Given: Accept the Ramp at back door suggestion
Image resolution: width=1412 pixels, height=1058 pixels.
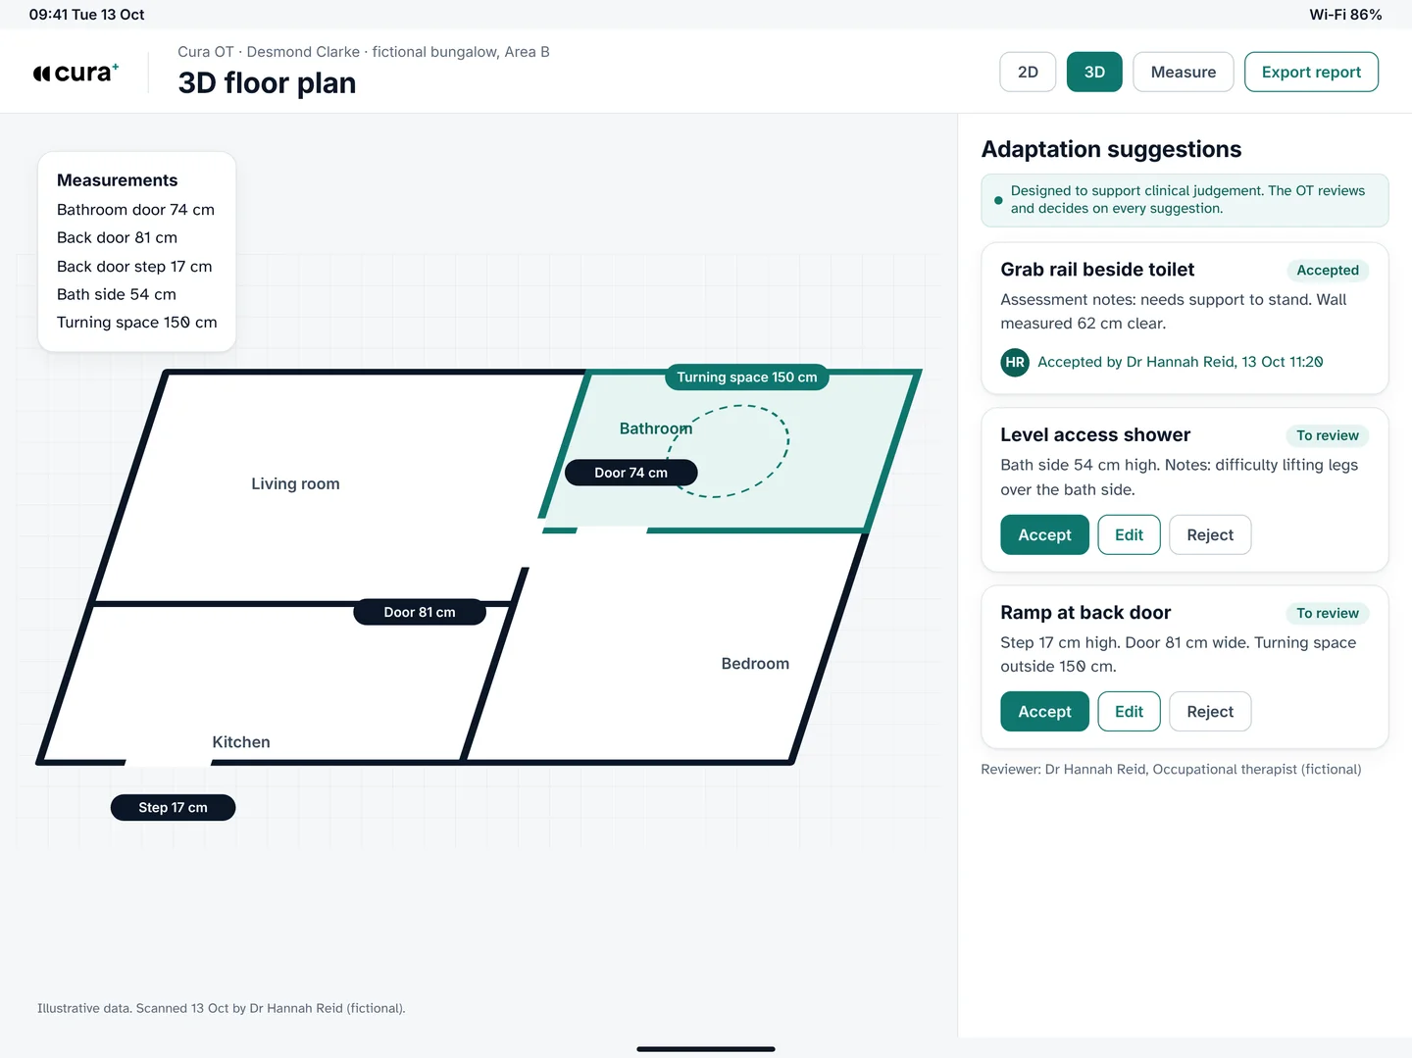Looking at the screenshot, I should coord(1044,712).
